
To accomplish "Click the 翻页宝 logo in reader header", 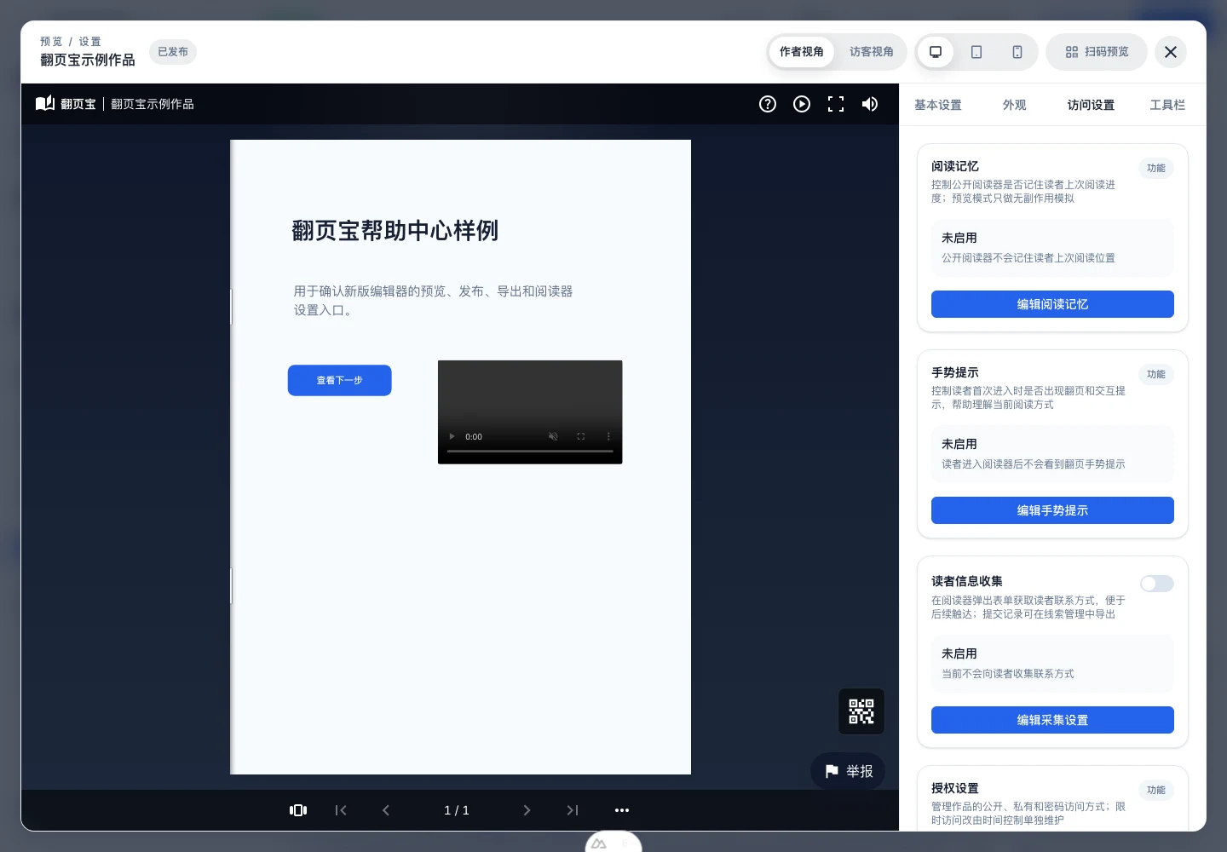I will click(x=66, y=104).
